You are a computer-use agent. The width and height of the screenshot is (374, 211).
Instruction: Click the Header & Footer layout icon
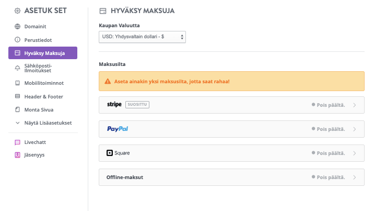point(17,96)
